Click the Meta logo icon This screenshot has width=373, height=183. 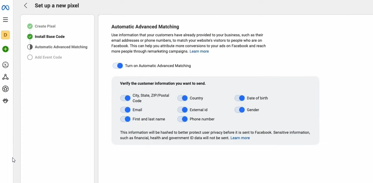tap(5, 8)
